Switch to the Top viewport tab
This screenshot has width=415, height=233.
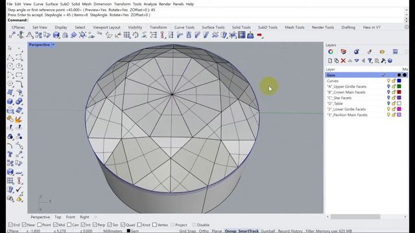58,217
